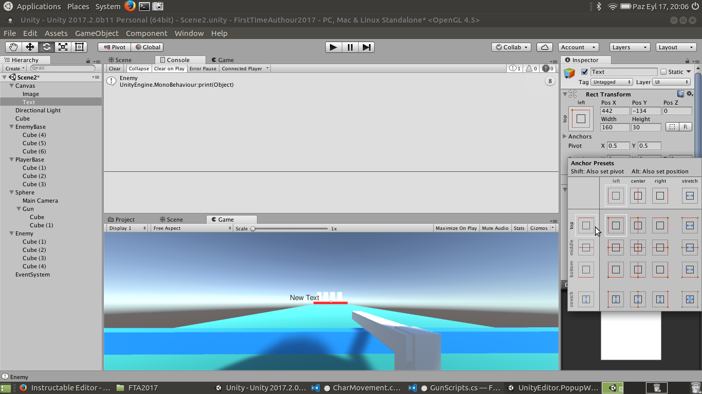This screenshot has height=394, width=702.
Task: Toggle Collapse in the Console
Action: (x=139, y=68)
